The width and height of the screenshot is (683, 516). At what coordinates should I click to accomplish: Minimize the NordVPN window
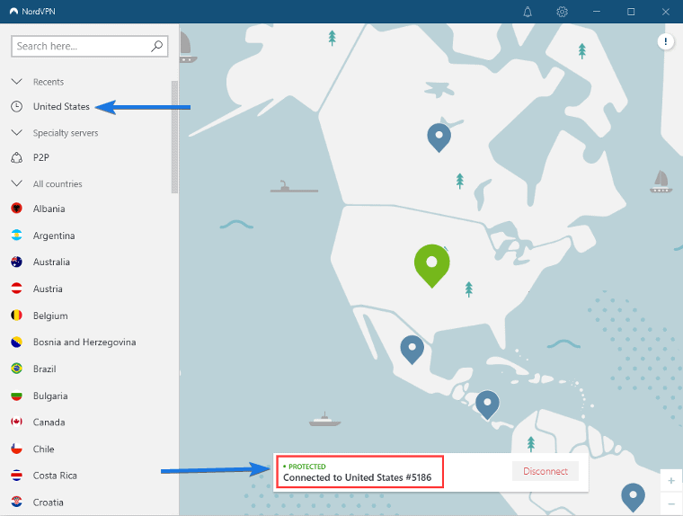pos(597,12)
